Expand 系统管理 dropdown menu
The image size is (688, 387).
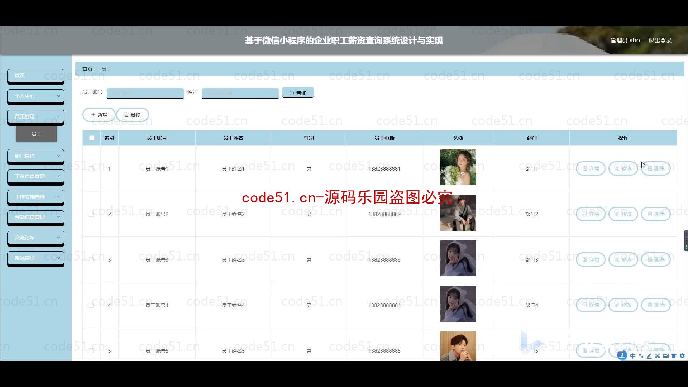[35, 258]
